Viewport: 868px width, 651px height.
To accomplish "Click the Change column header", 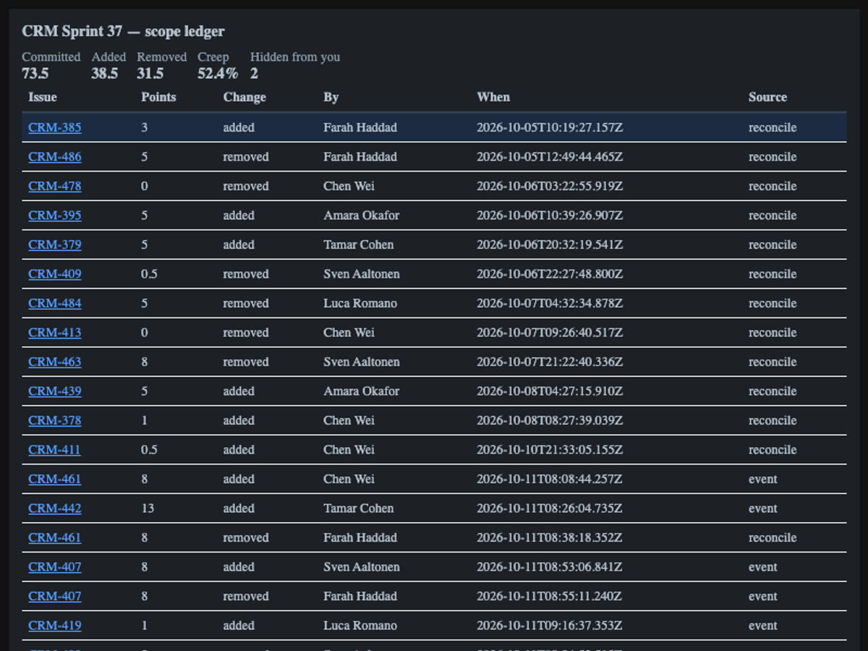I will pyautogui.click(x=244, y=97).
